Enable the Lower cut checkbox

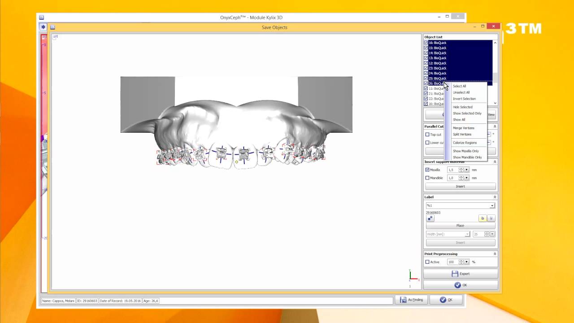pyautogui.click(x=427, y=143)
